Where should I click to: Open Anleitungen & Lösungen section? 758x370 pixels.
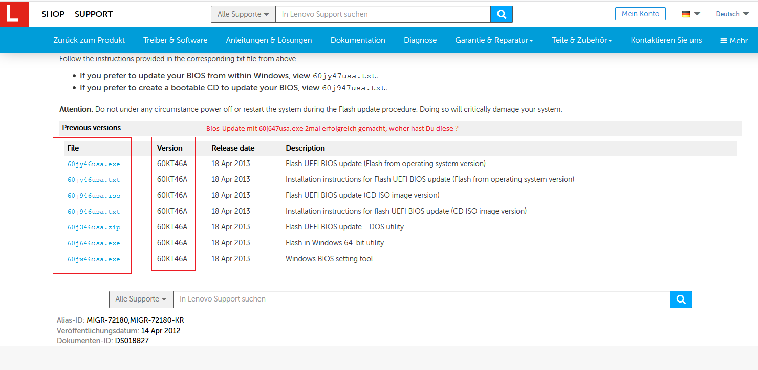click(x=269, y=40)
